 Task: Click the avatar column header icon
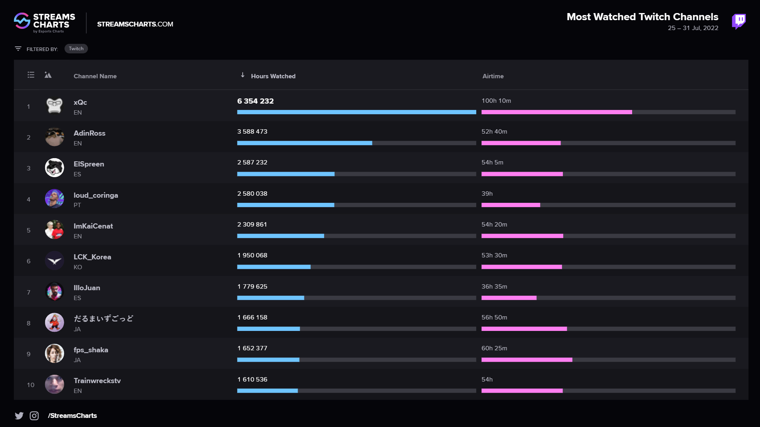tap(48, 75)
